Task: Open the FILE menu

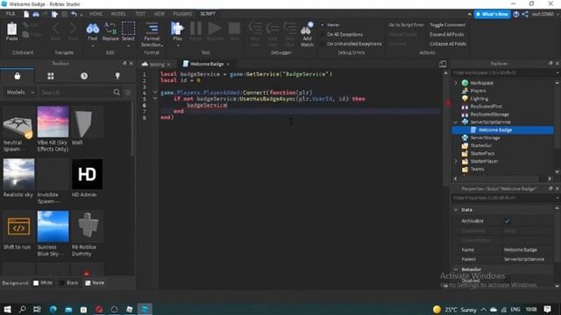Action: 11,14
